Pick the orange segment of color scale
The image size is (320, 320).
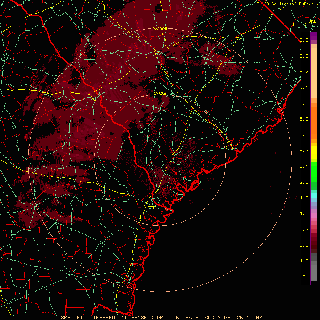314,123
